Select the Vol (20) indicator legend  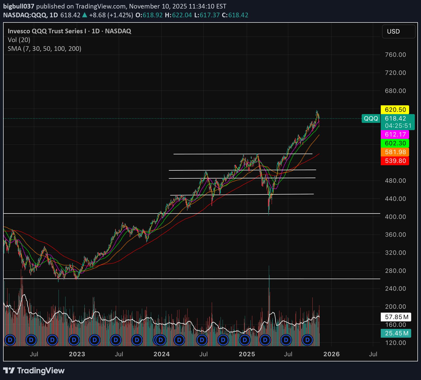[x=19, y=40]
